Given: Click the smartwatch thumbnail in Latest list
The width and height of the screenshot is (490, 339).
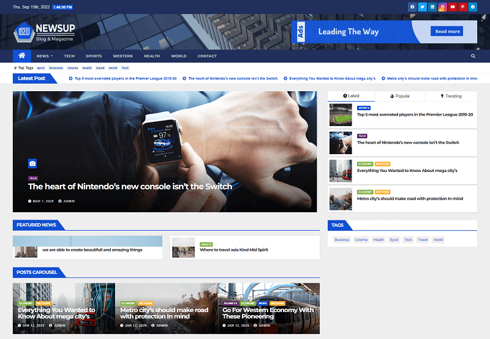Looking at the screenshot, I should click(341, 143).
